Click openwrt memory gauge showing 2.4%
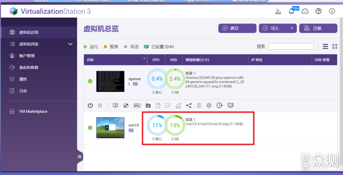343x175 pixels. tap(175, 79)
